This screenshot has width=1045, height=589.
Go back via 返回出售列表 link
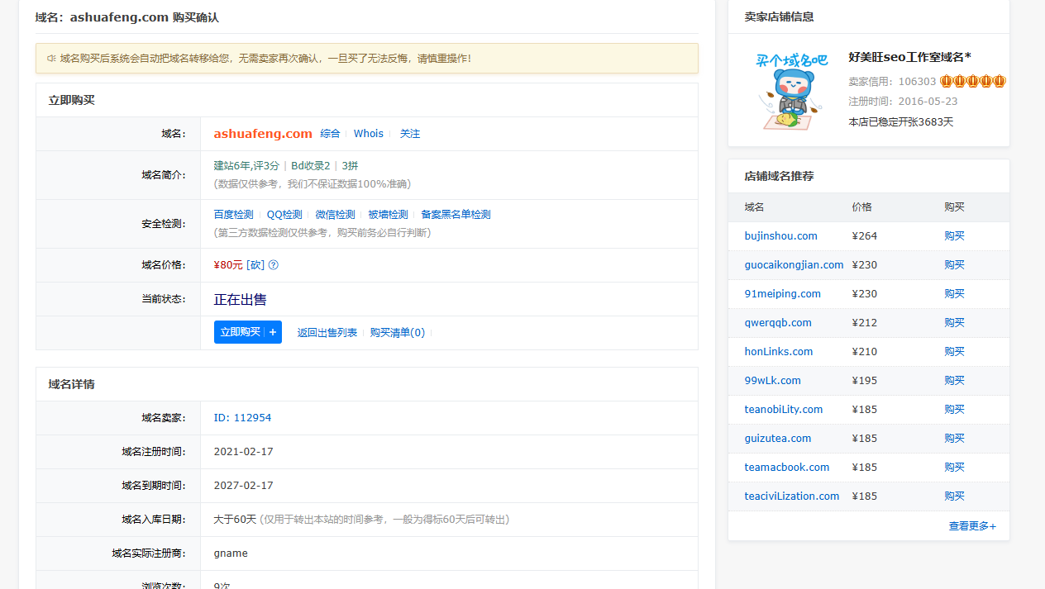tap(327, 333)
